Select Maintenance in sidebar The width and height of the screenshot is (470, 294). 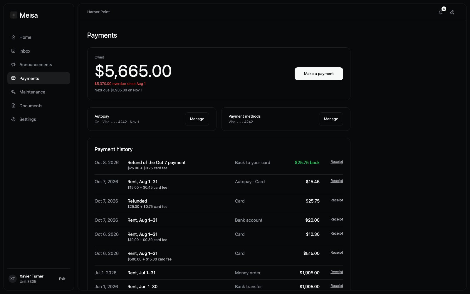(39, 92)
